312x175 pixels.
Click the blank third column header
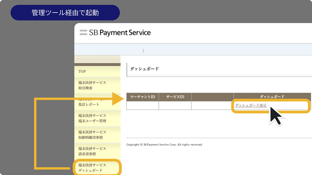tap(212, 97)
